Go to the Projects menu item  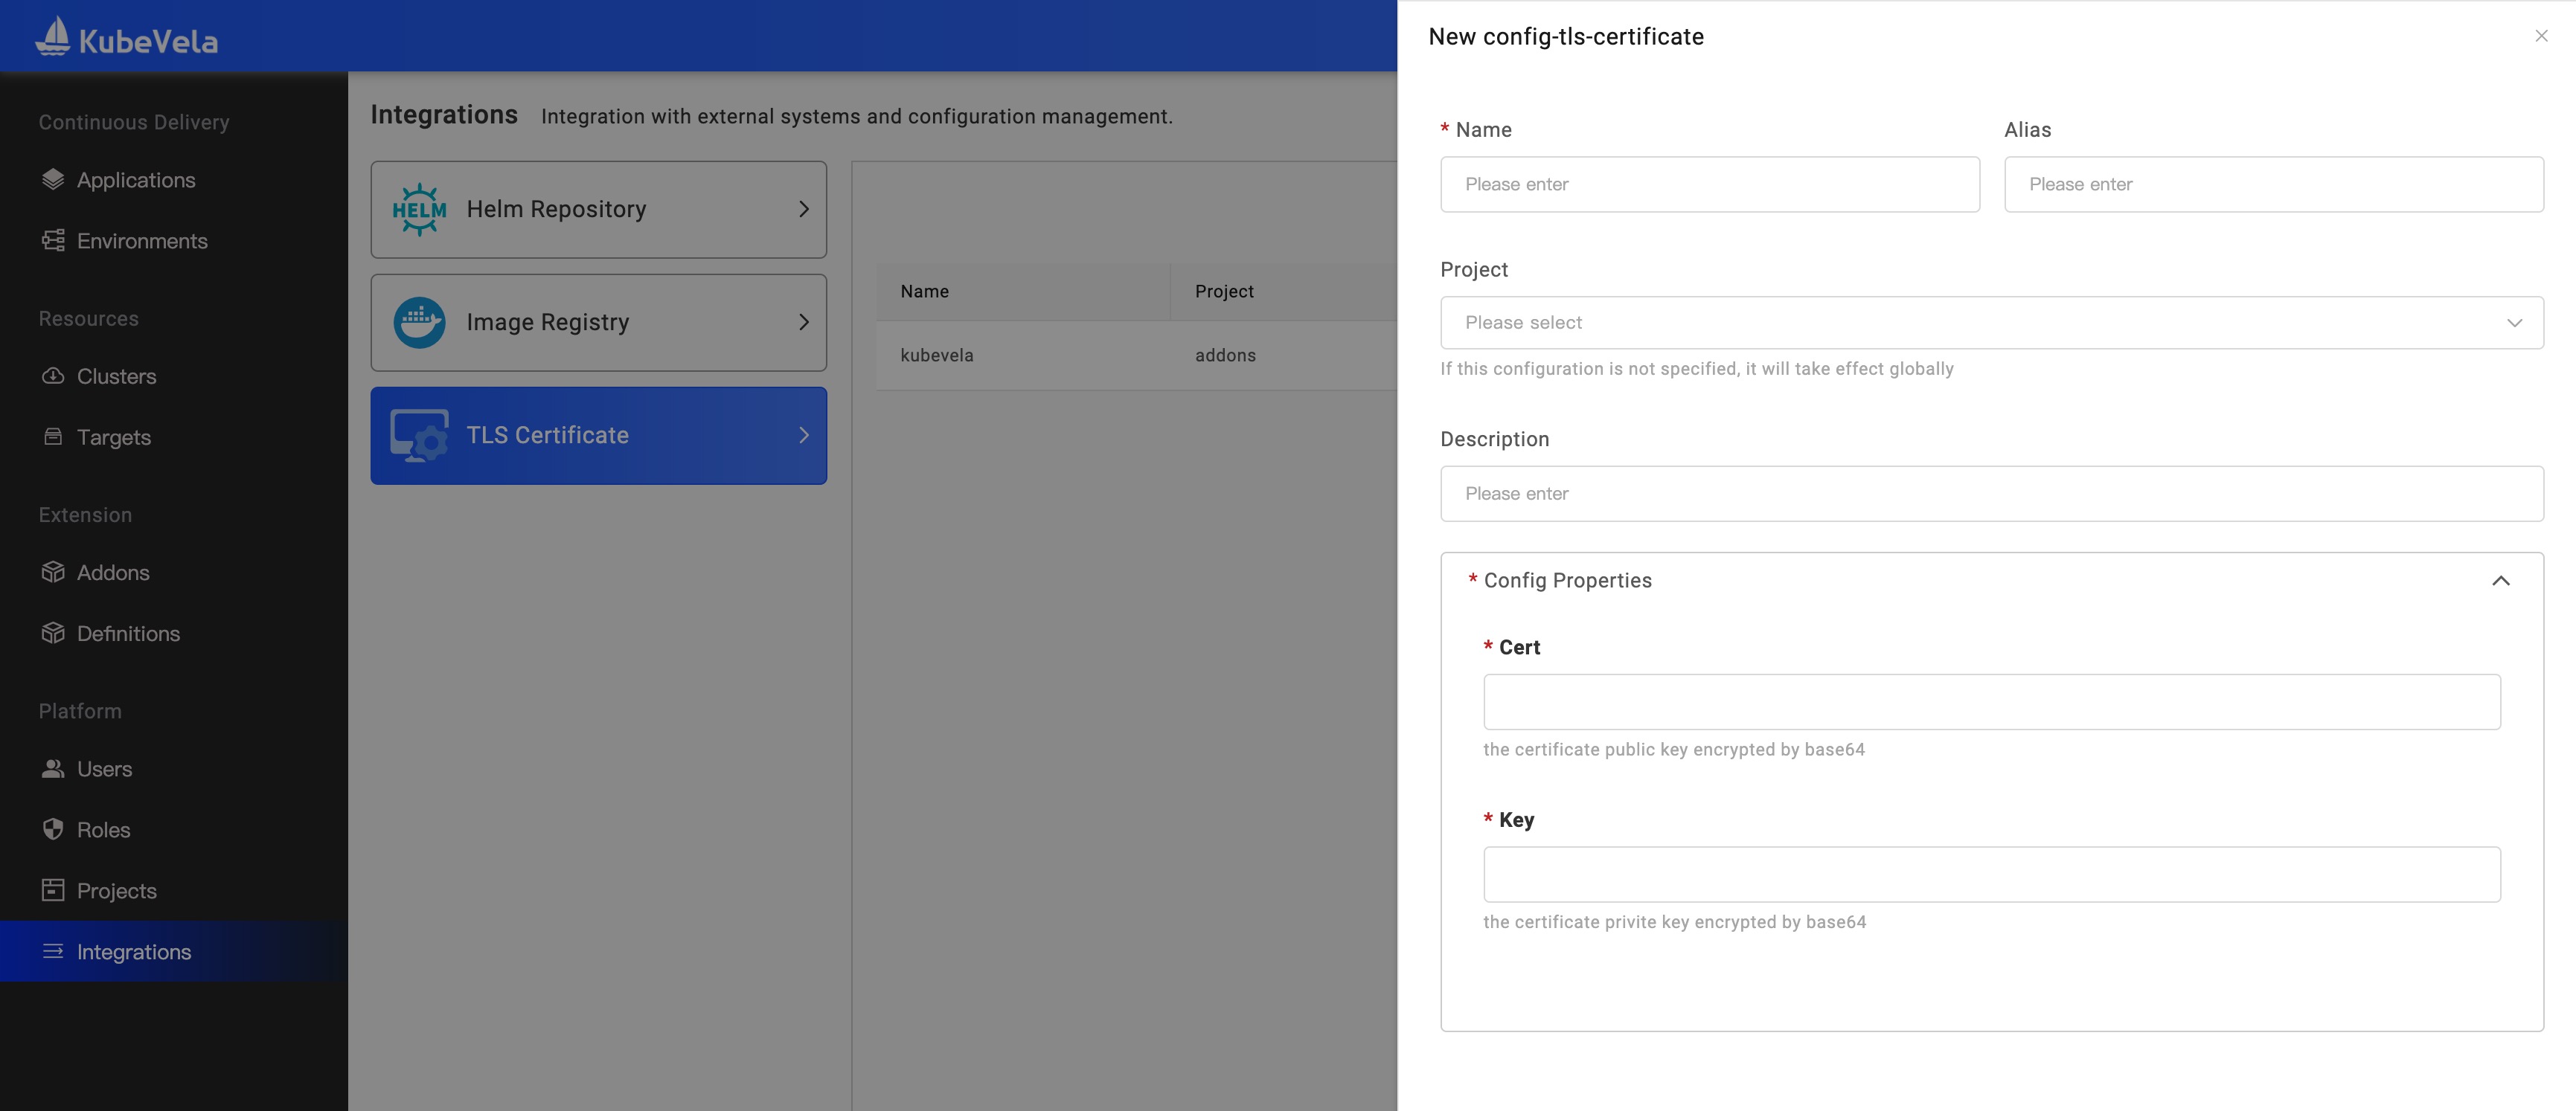(x=116, y=891)
